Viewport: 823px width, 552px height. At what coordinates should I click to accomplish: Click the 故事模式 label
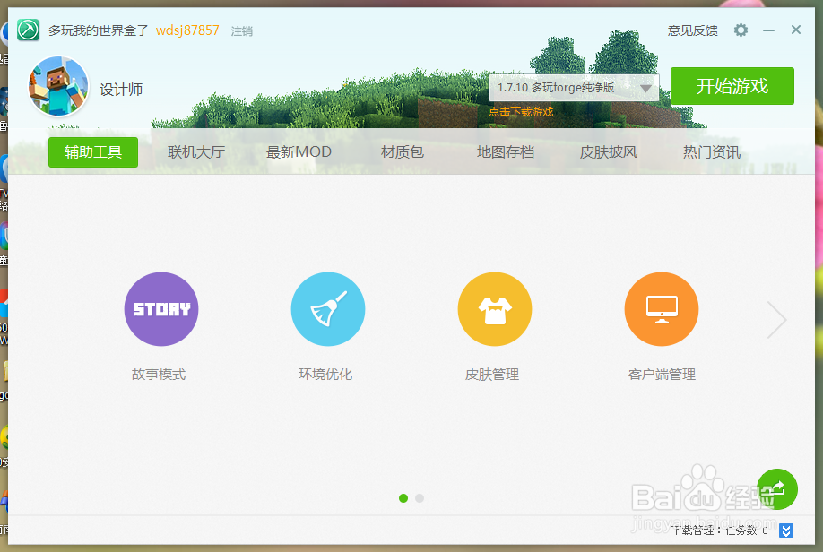pyautogui.click(x=159, y=374)
